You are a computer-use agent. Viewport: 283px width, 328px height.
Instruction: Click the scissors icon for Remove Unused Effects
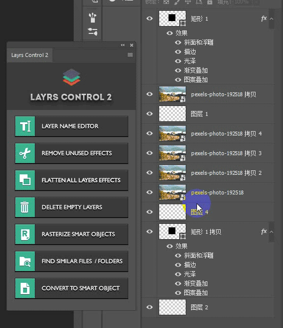25,153
